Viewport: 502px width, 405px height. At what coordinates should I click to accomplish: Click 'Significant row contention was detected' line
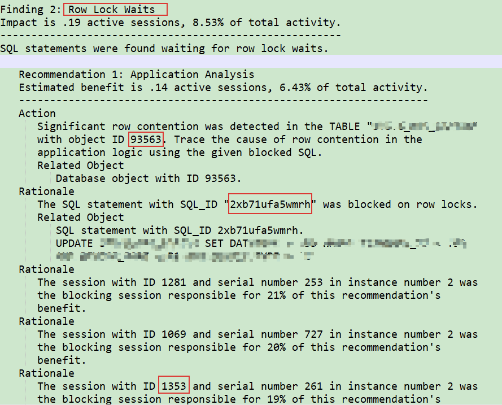tap(257, 127)
